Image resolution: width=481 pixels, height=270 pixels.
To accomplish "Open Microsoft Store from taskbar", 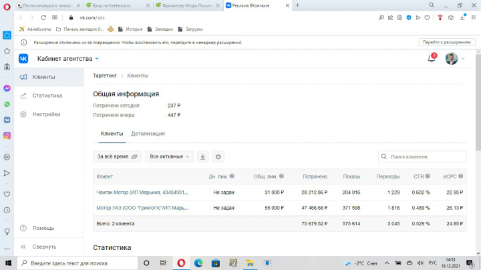I will click(216, 263).
